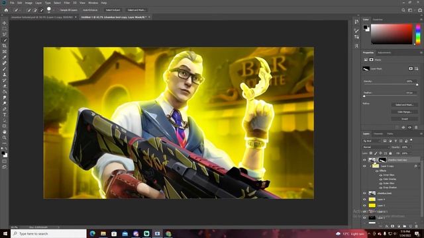Choose Add to Selection mode icon
Screen dimensions: 424x238
click(35, 10)
